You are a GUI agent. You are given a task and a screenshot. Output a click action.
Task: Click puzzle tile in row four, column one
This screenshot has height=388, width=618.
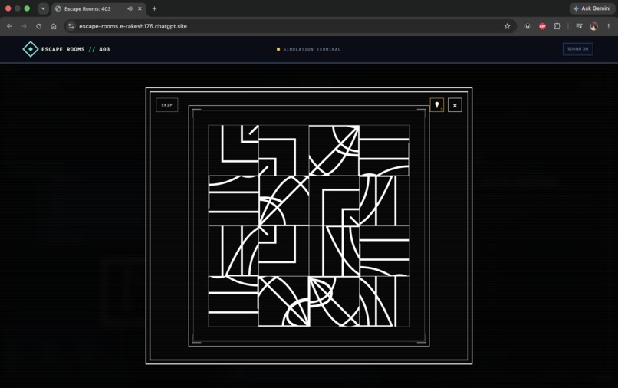pos(233,301)
